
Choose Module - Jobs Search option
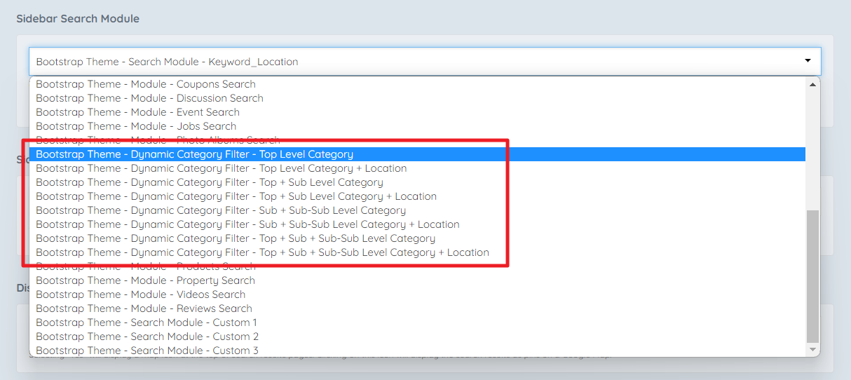(x=418, y=126)
